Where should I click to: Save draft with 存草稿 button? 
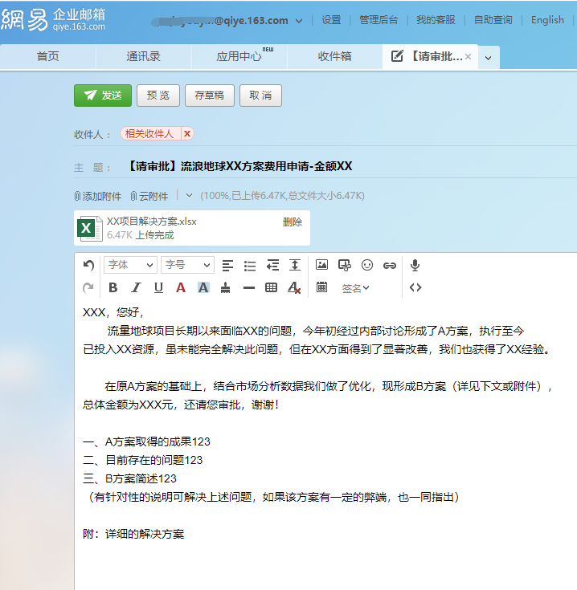210,96
